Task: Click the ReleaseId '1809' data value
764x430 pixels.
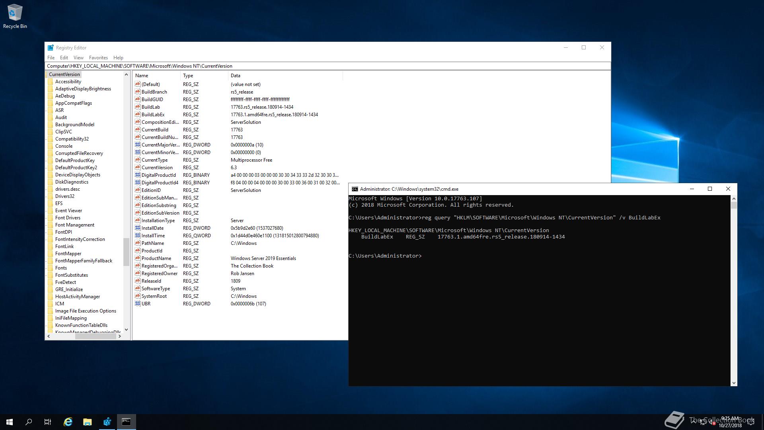Action: pyautogui.click(x=236, y=281)
